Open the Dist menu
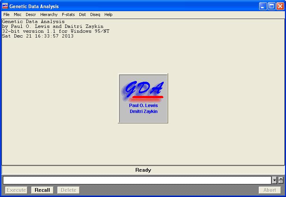The height and width of the screenshot is (197, 286). tap(82, 14)
